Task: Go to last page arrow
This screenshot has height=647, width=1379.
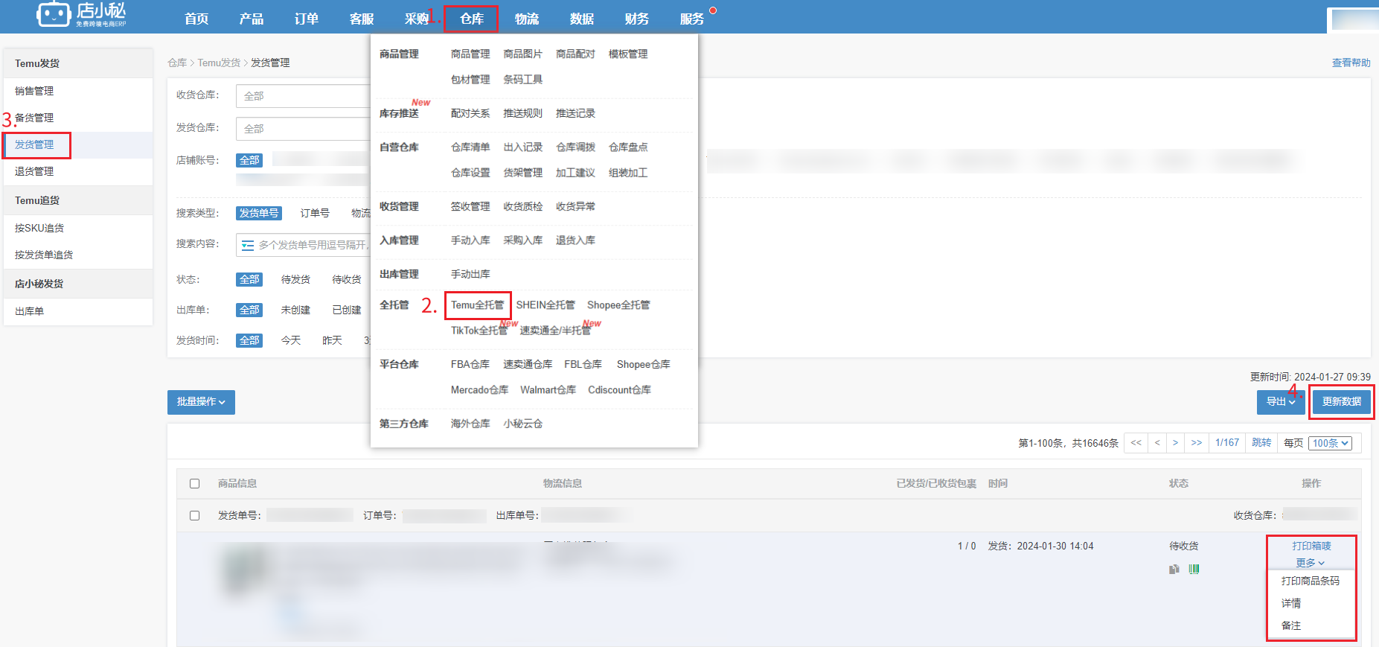Action: [1197, 443]
